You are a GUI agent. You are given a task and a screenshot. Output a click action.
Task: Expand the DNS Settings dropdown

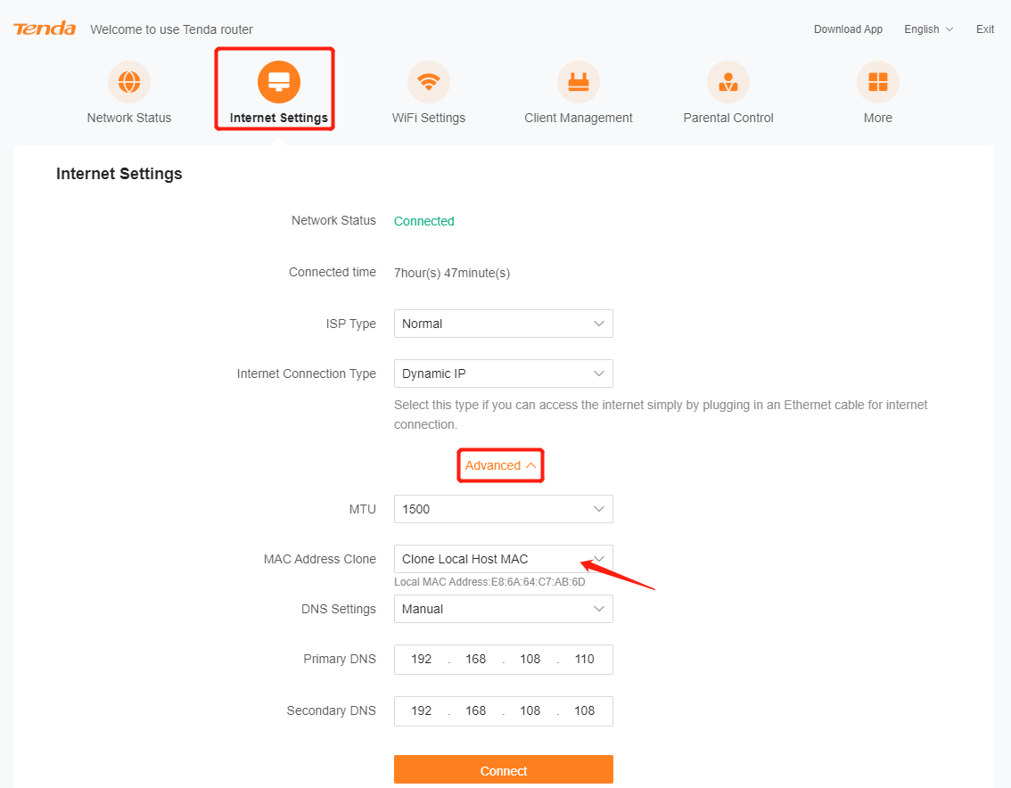(503, 609)
